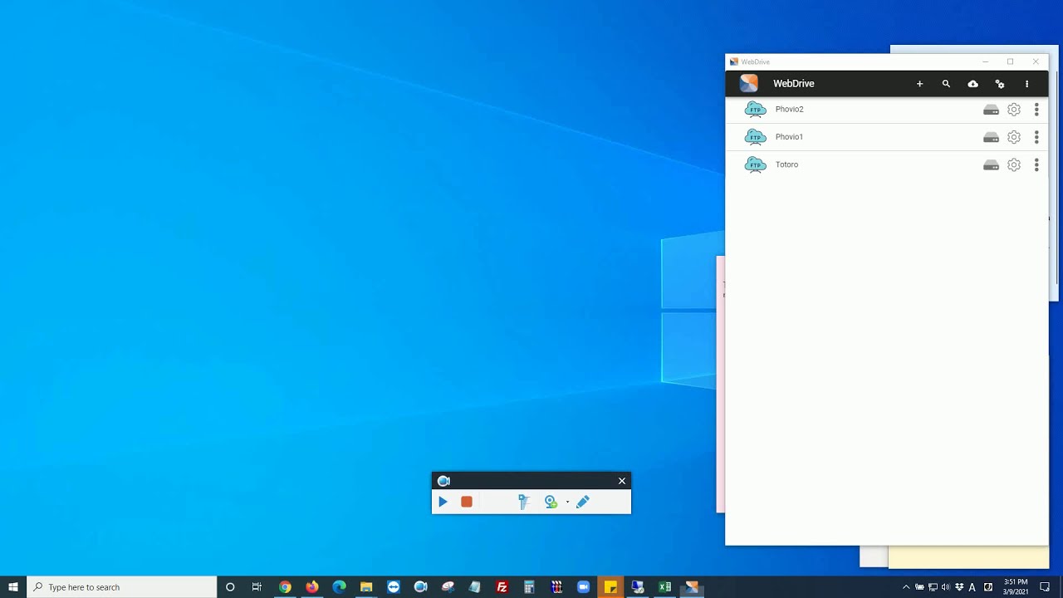Open TeamViewer from the taskbar
Image resolution: width=1063 pixels, height=598 pixels.
coord(394,587)
